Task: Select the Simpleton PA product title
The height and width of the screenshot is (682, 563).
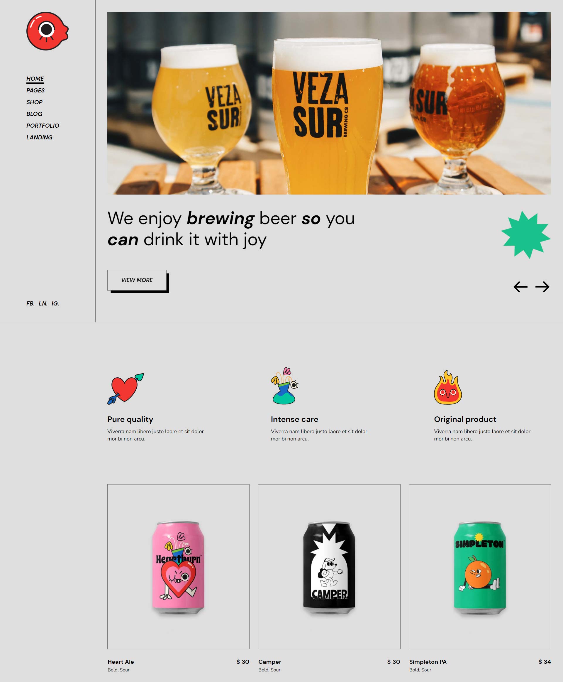Action: click(428, 661)
